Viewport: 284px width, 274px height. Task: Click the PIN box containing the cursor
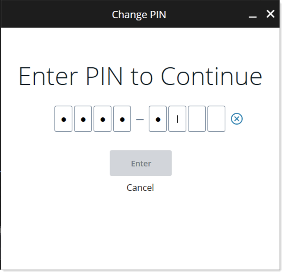pyautogui.click(x=177, y=119)
